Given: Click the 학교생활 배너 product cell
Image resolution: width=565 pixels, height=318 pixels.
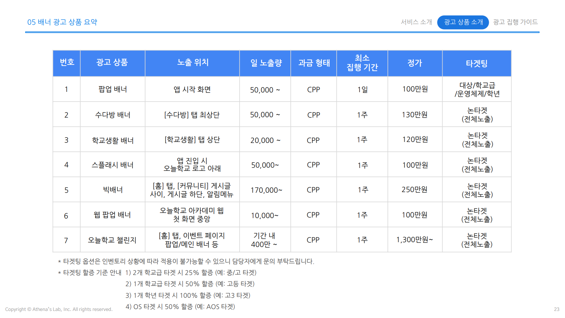Looking at the screenshot, I should pos(113,140).
